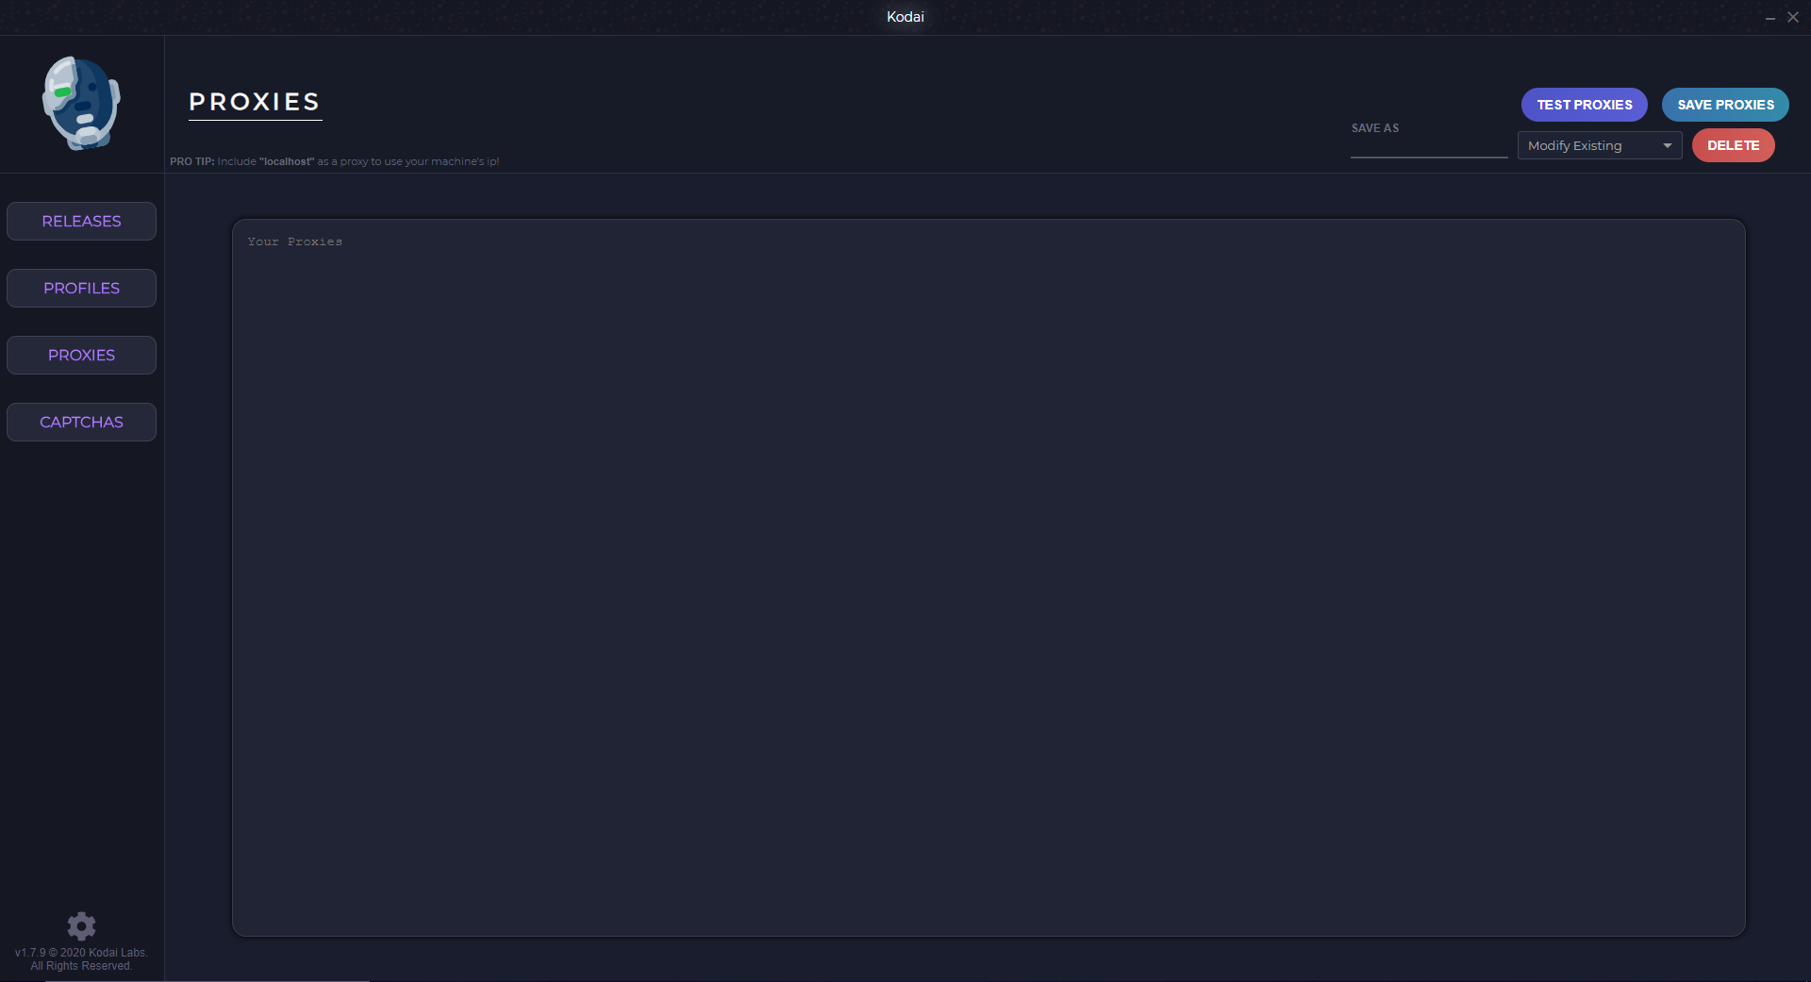
Task: Open settings with the gear icon
Action: point(81,925)
